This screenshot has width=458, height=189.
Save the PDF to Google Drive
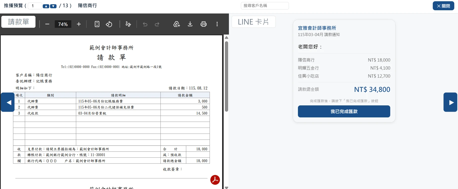point(177,24)
